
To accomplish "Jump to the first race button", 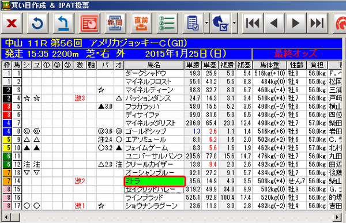I will [x=253, y=23].
